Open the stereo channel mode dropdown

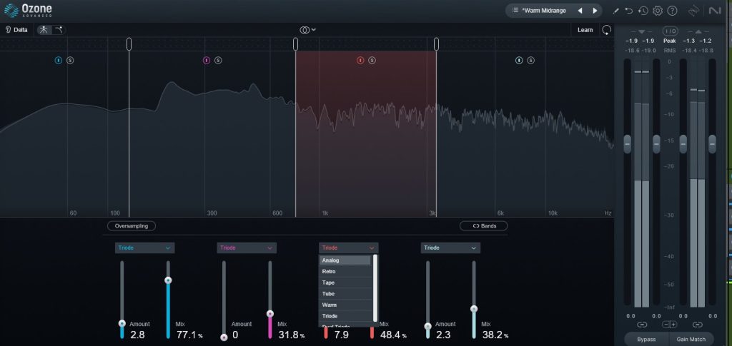pos(308,30)
